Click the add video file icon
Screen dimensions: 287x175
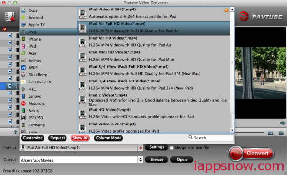pos(10,17)
